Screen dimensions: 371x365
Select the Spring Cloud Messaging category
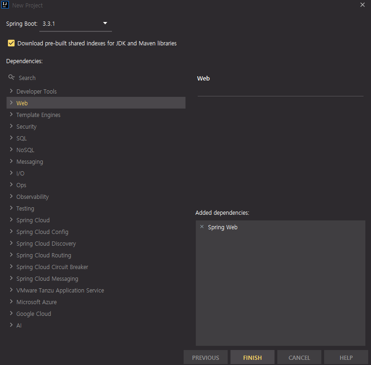(47, 279)
